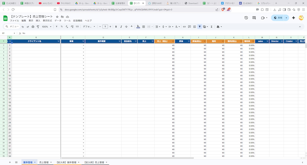This screenshot has height=165, width=307.
Task: Apply percent number format
Action: click(x=62, y=27)
